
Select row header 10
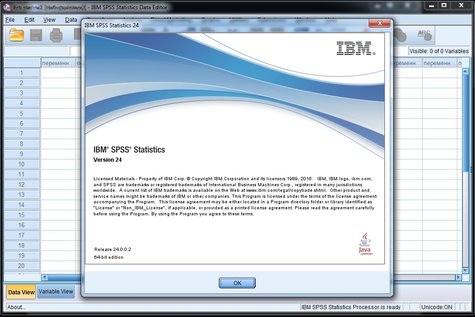pyautogui.click(x=22, y=164)
